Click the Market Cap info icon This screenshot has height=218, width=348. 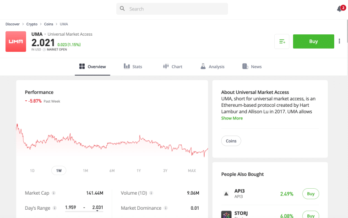(x=54, y=193)
